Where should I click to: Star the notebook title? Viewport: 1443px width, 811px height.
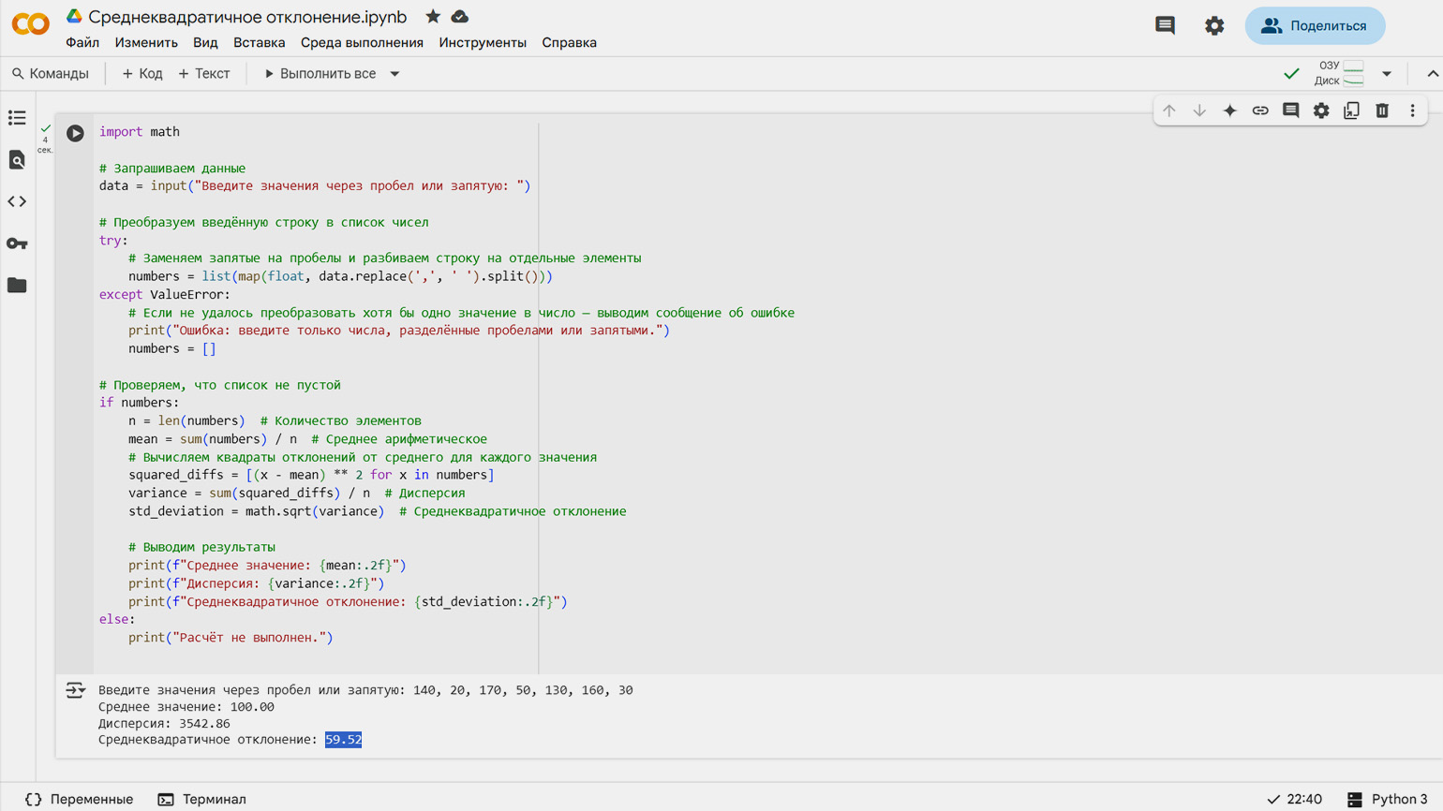point(433,17)
